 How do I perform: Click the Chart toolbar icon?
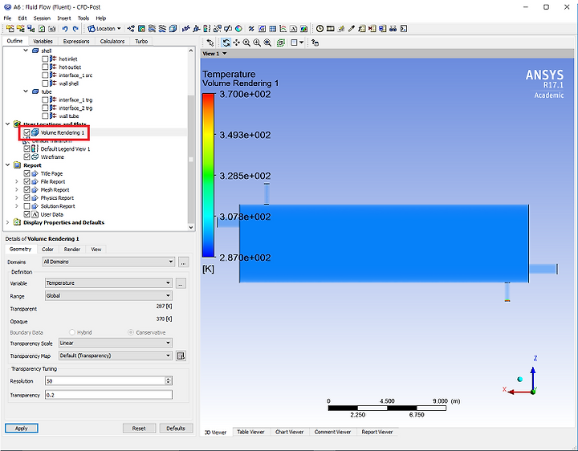(x=283, y=28)
